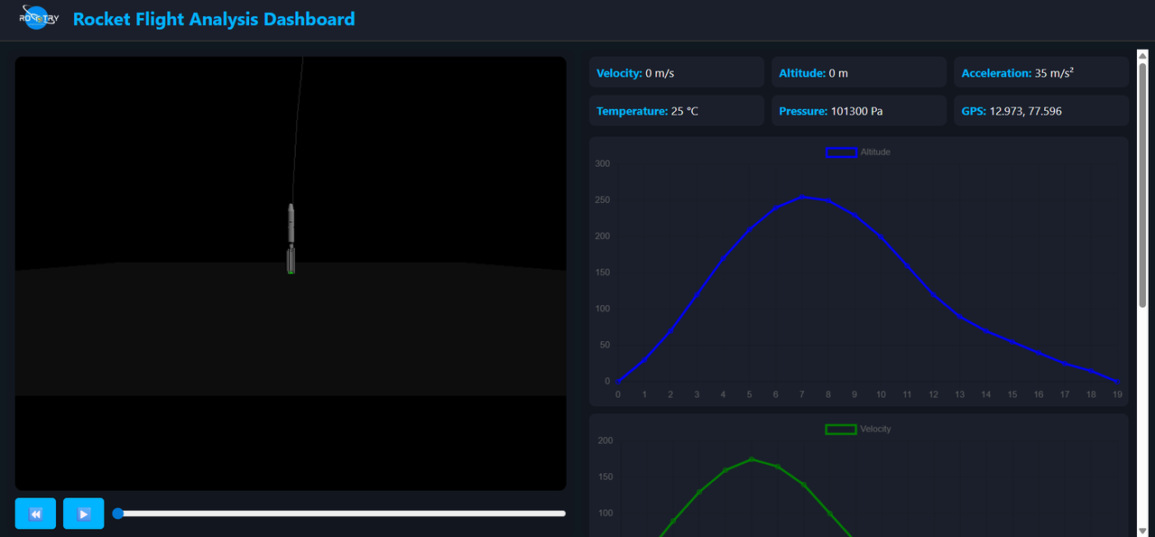Click the Altitude 0 m readout
Image resolution: width=1155 pixels, height=537 pixels.
click(859, 73)
